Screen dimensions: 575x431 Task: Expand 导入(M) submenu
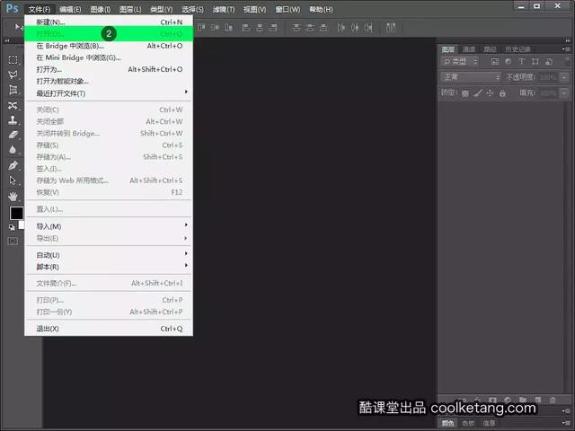[x=109, y=226]
